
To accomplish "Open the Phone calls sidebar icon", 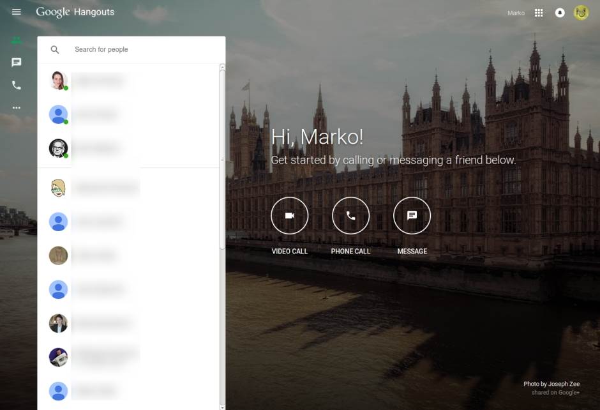I will click(17, 85).
